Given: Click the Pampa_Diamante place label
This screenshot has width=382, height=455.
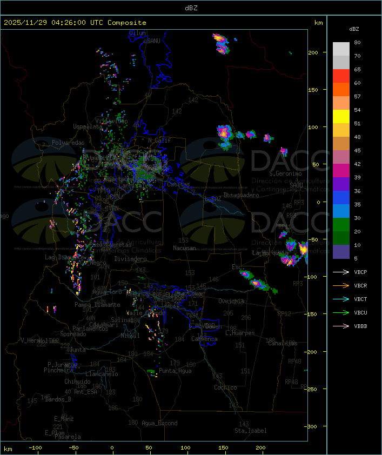Looking at the screenshot, I should [x=97, y=305].
